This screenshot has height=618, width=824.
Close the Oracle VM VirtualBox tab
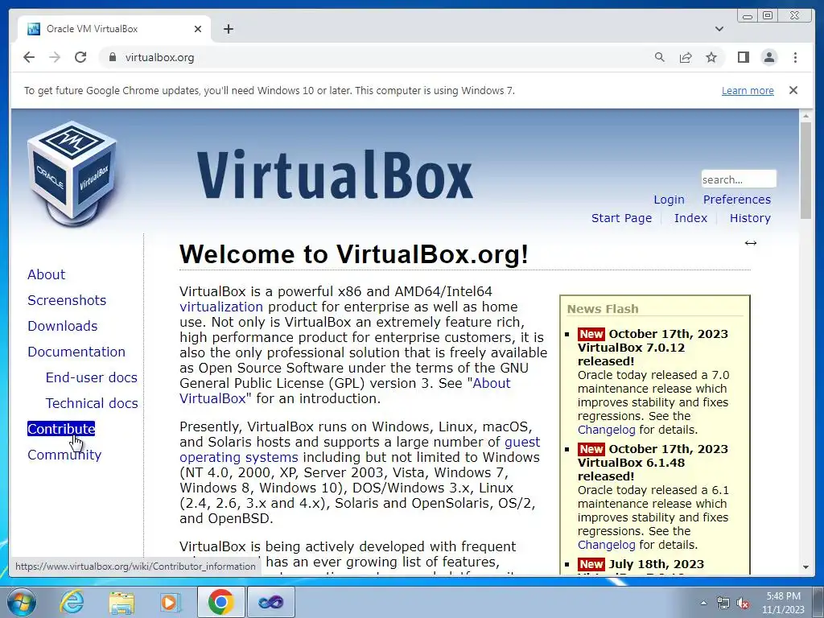tap(198, 29)
